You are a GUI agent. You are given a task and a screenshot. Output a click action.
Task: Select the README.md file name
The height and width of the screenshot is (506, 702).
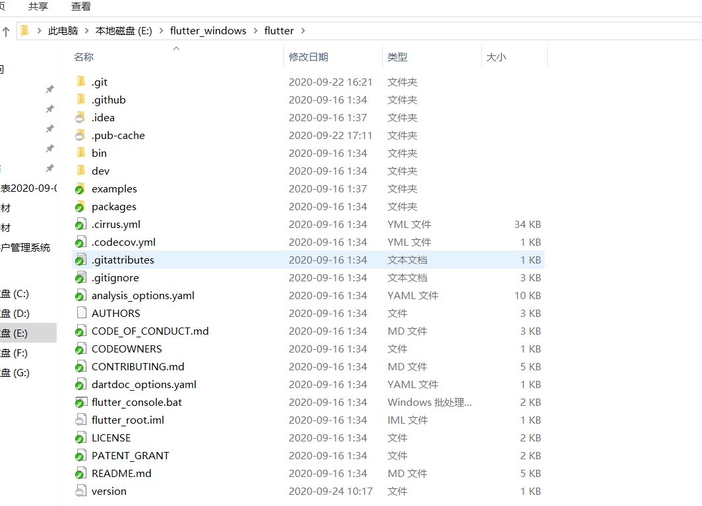click(x=121, y=473)
